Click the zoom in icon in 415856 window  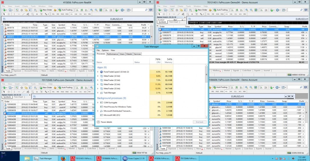coord(91,10)
